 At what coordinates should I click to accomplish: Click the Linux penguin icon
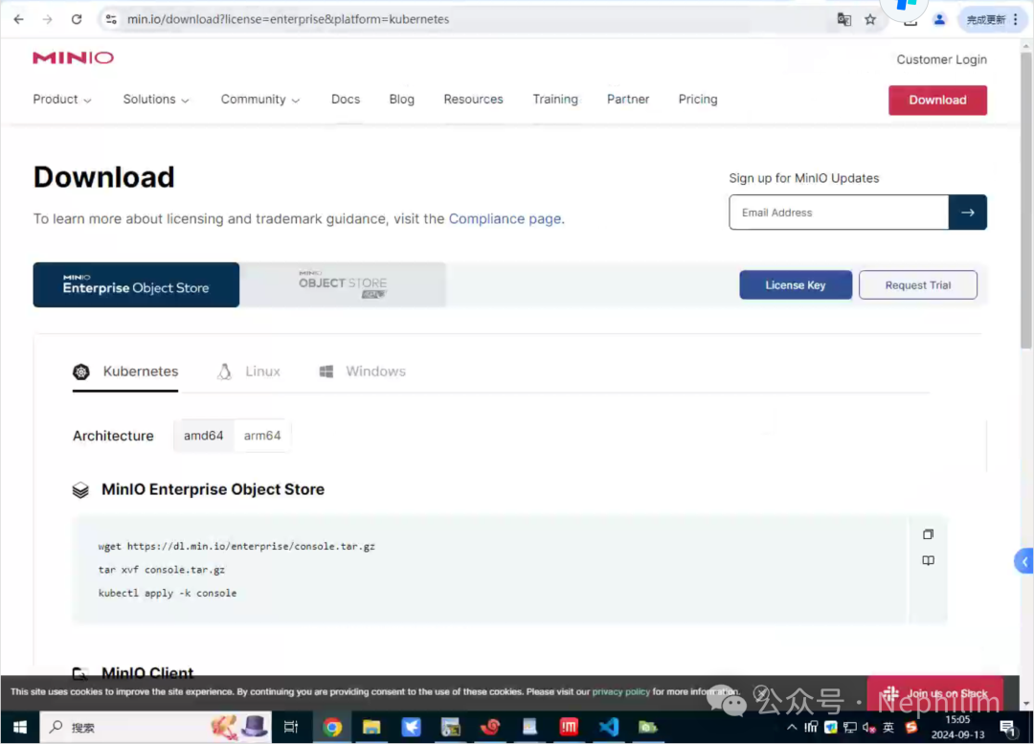click(224, 372)
